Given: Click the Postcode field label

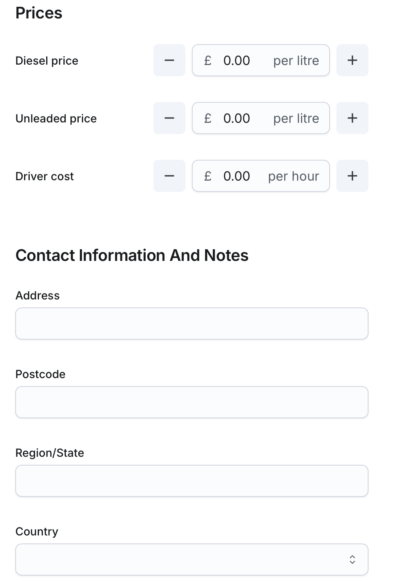Looking at the screenshot, I should tap(40, 374).
